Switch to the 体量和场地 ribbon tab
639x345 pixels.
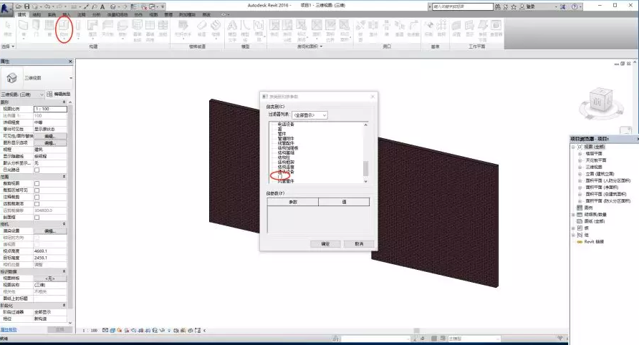pos(117,14)
